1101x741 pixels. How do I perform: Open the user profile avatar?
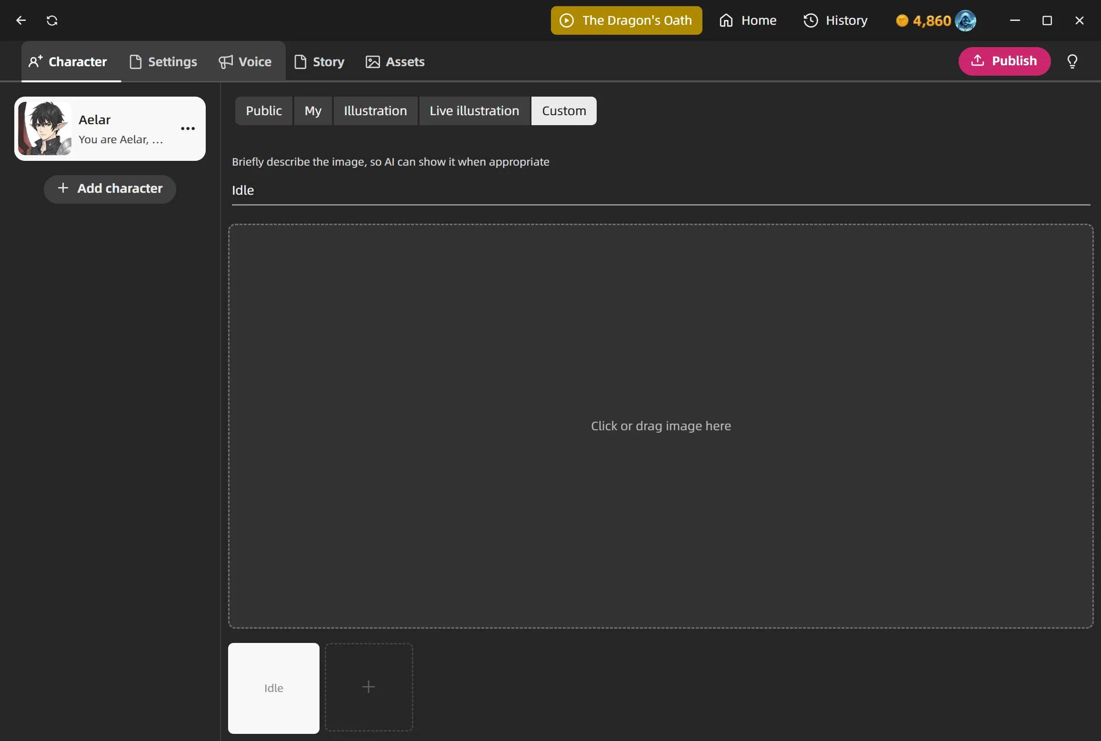(965, 20)
